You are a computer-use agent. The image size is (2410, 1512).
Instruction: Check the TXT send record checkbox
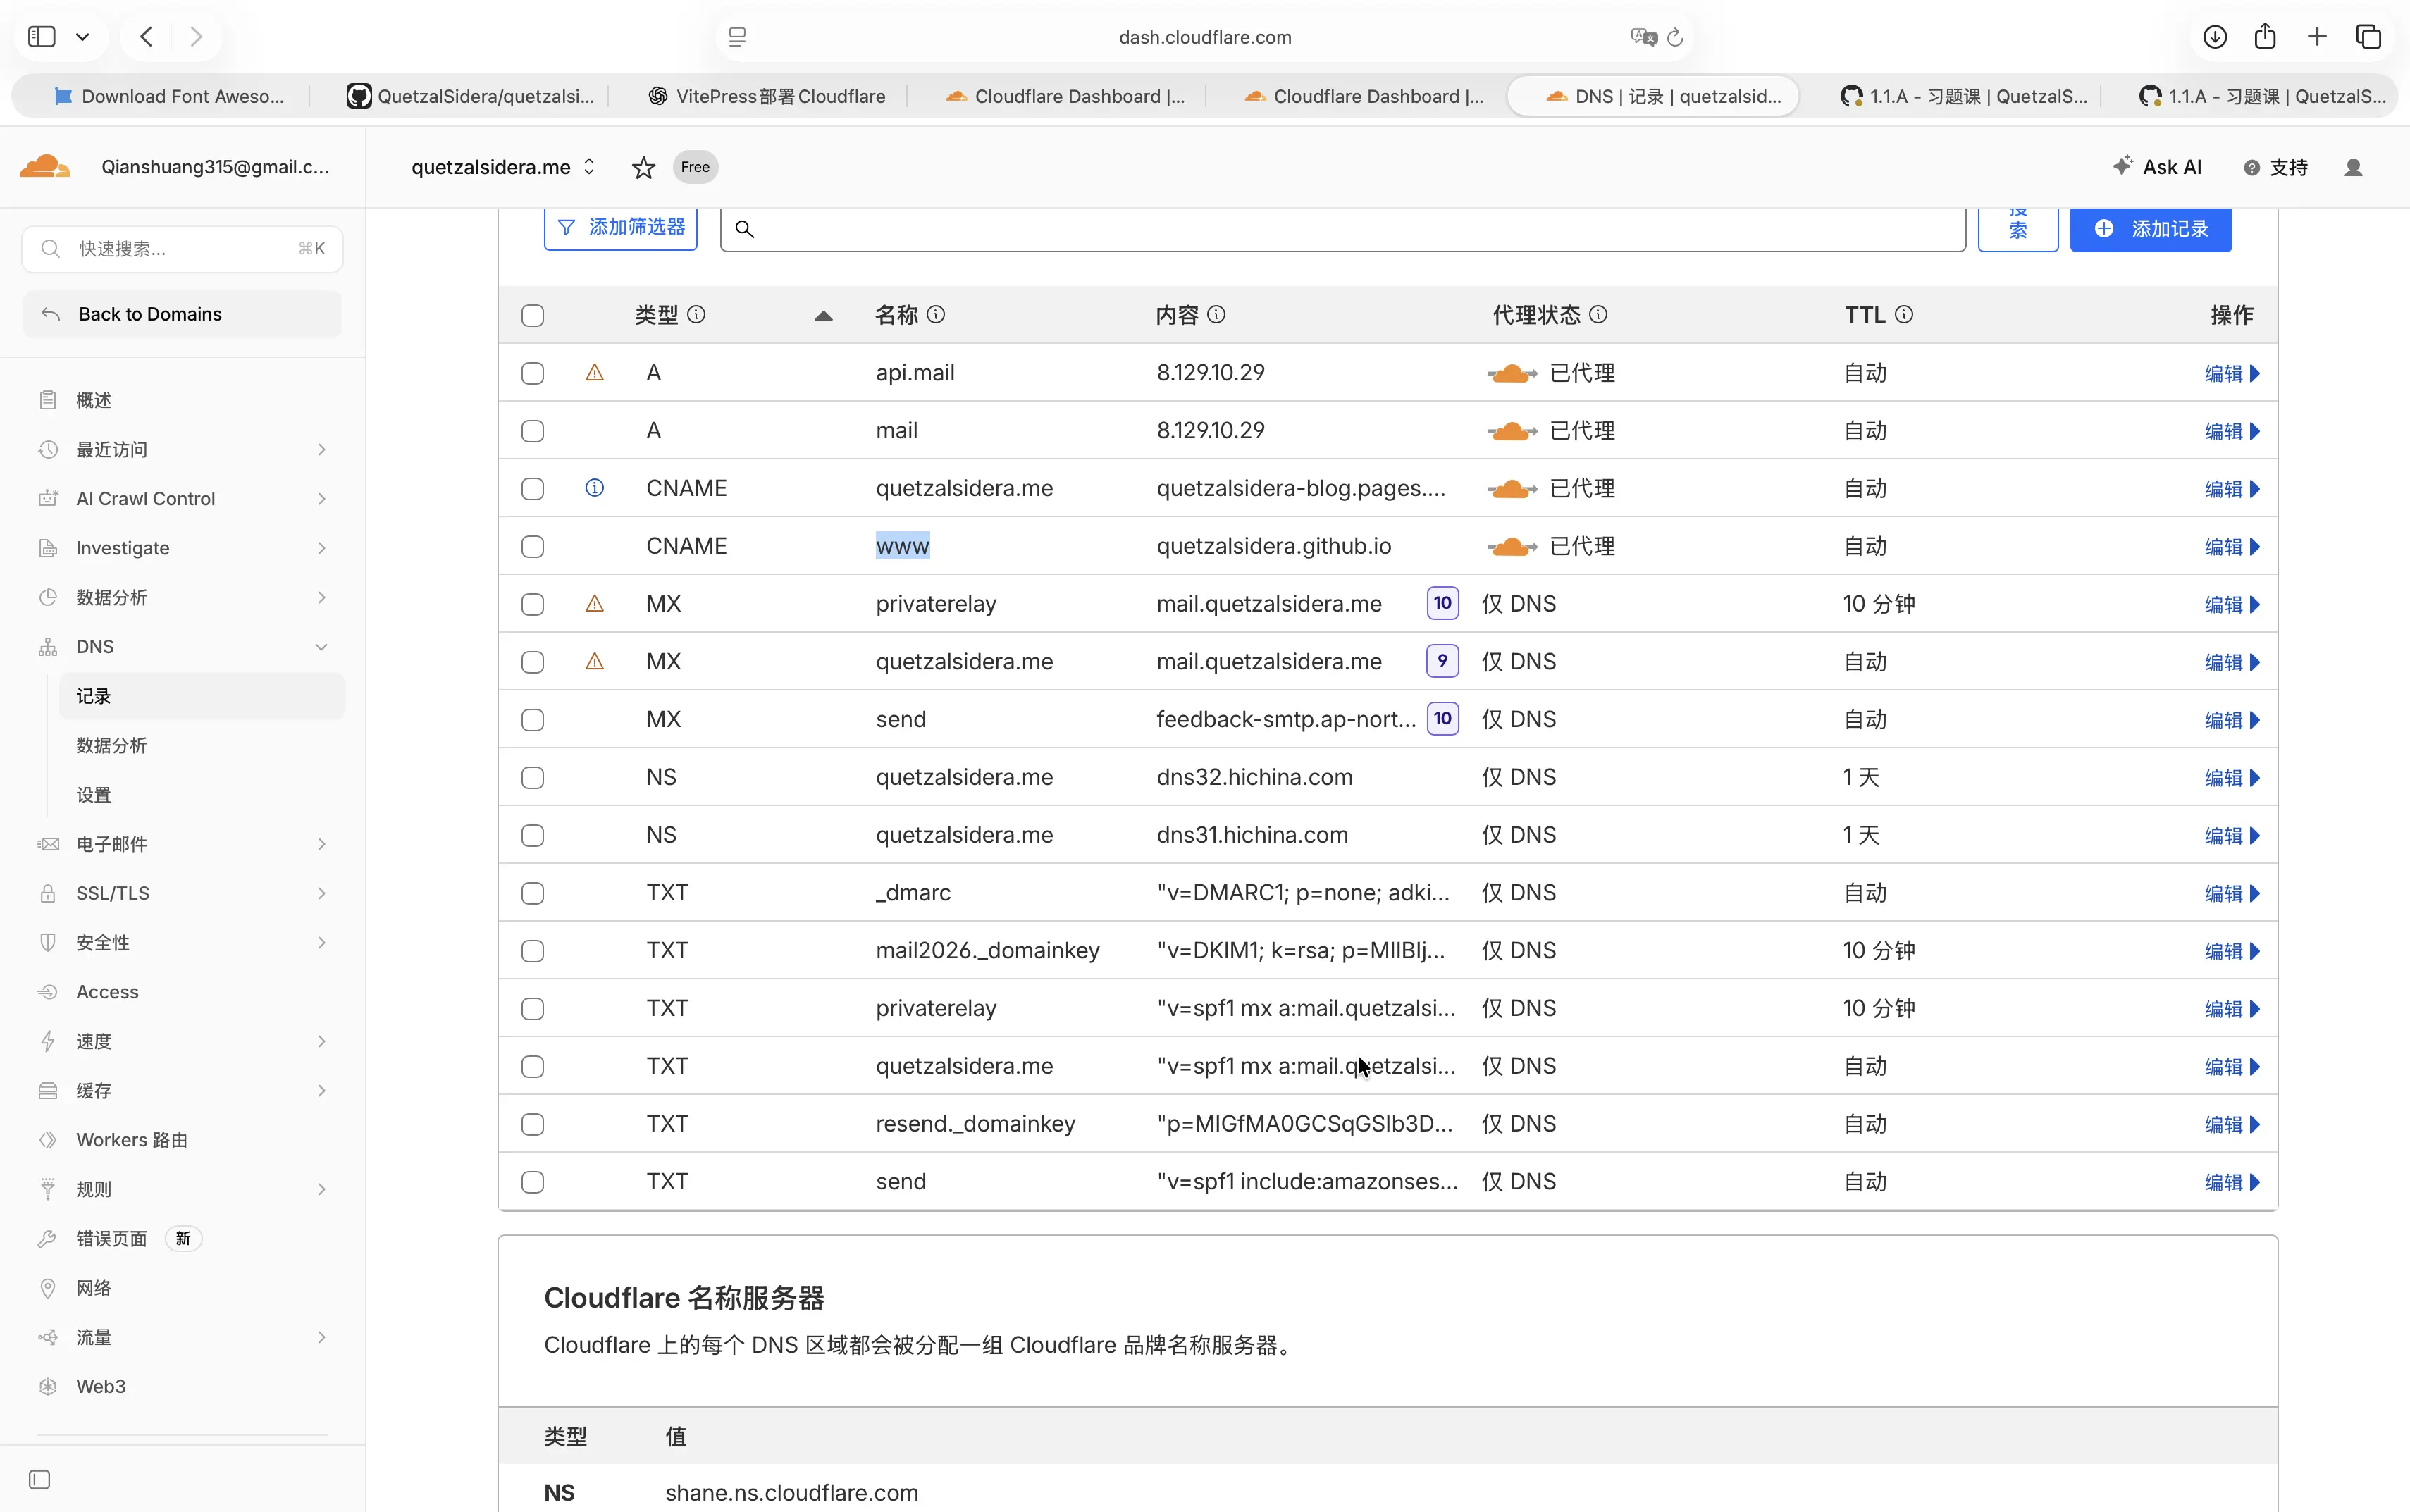click(533, 1182)
